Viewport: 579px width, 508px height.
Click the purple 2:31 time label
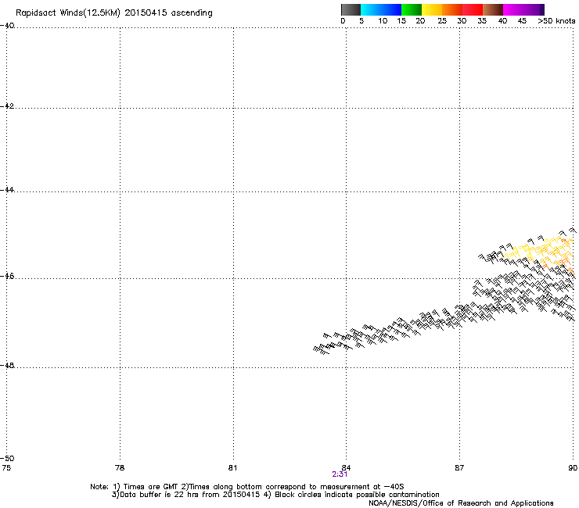click(x=340, y=474)
